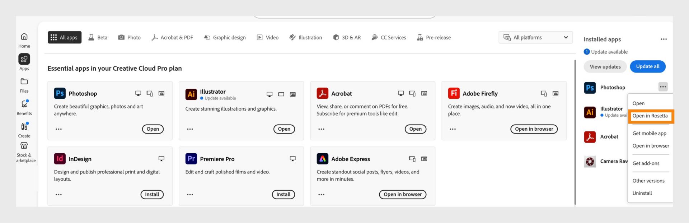Screen dimensions: 689x223
Task: Choose Open in browser menu item
Action: tap(651, 145)
